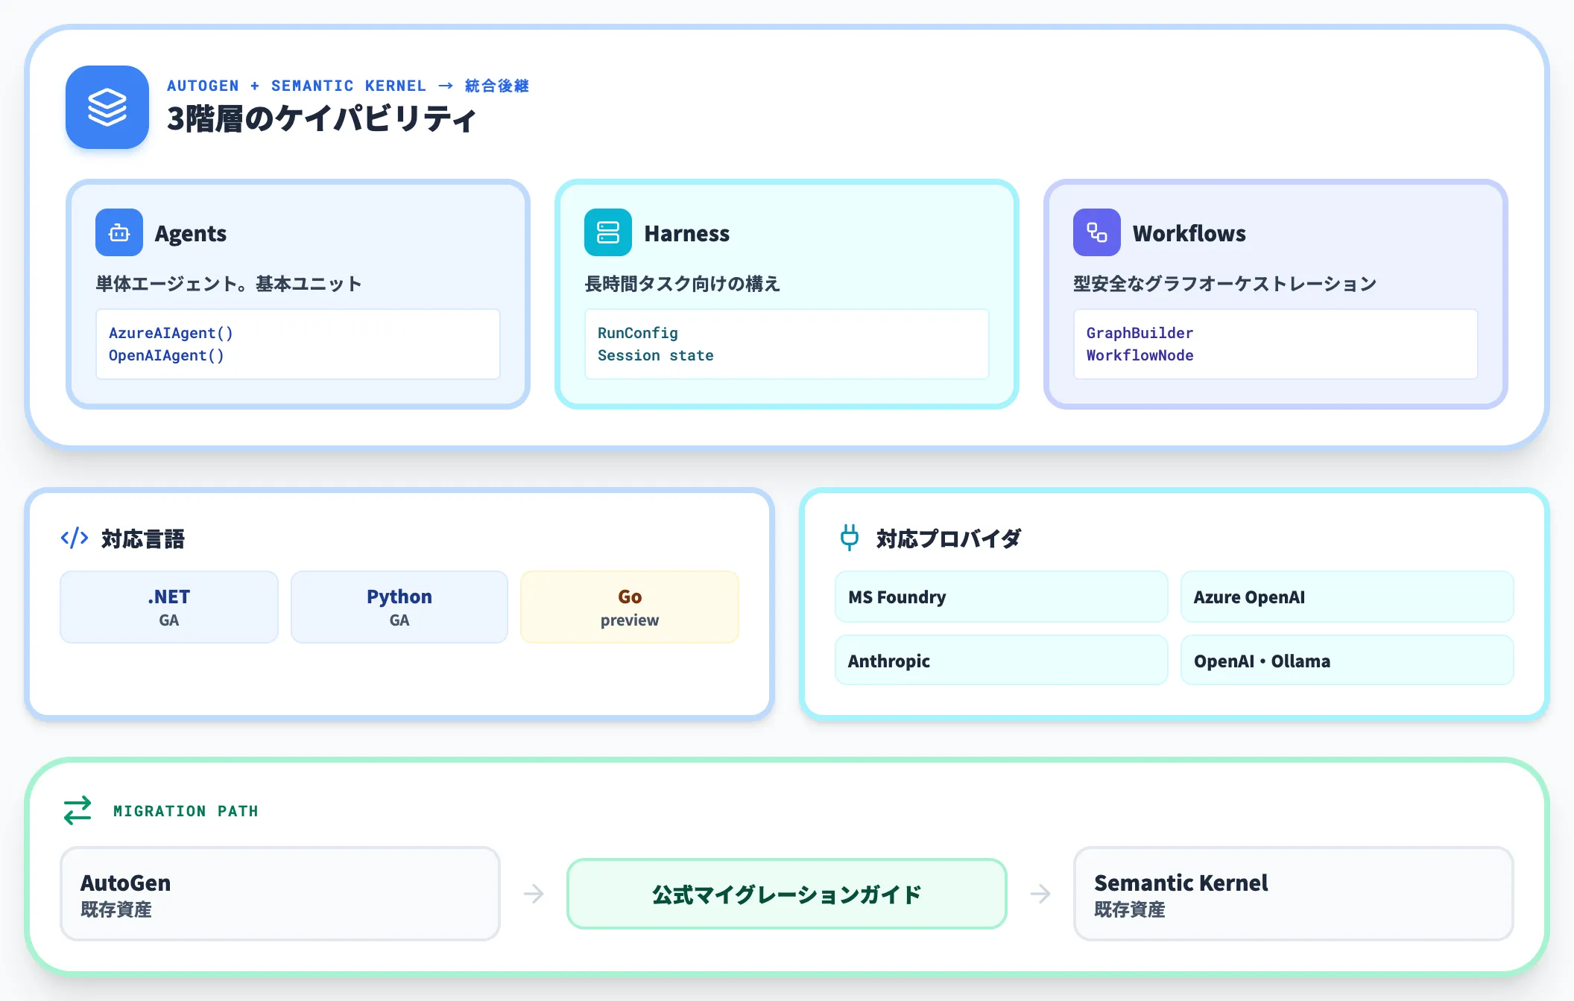The width and height of the screenshot is (1574, 1001).
Task: Click the Harness server icon
Action: (608, 232)
